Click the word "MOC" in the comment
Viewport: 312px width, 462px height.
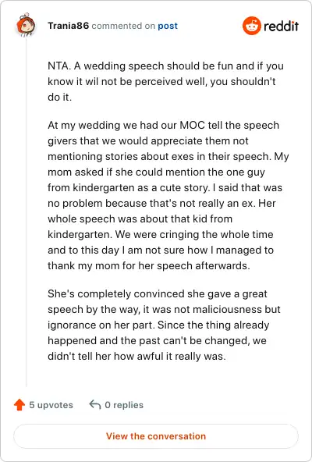coord(192,125)
